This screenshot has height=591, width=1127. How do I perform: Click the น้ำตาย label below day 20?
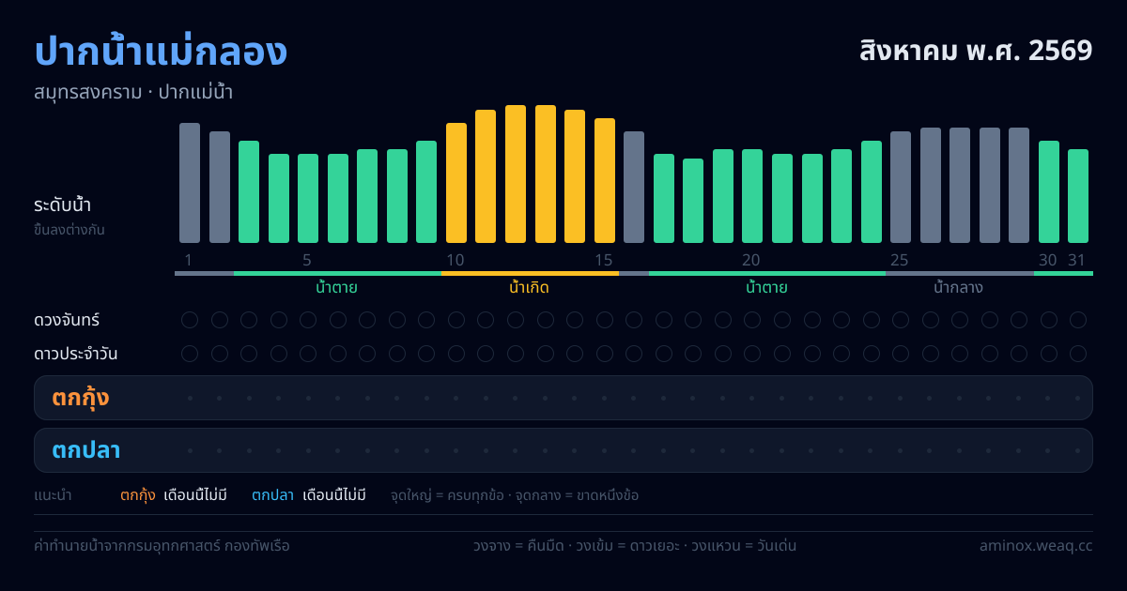pyautogui.click(x=766, y=287)
